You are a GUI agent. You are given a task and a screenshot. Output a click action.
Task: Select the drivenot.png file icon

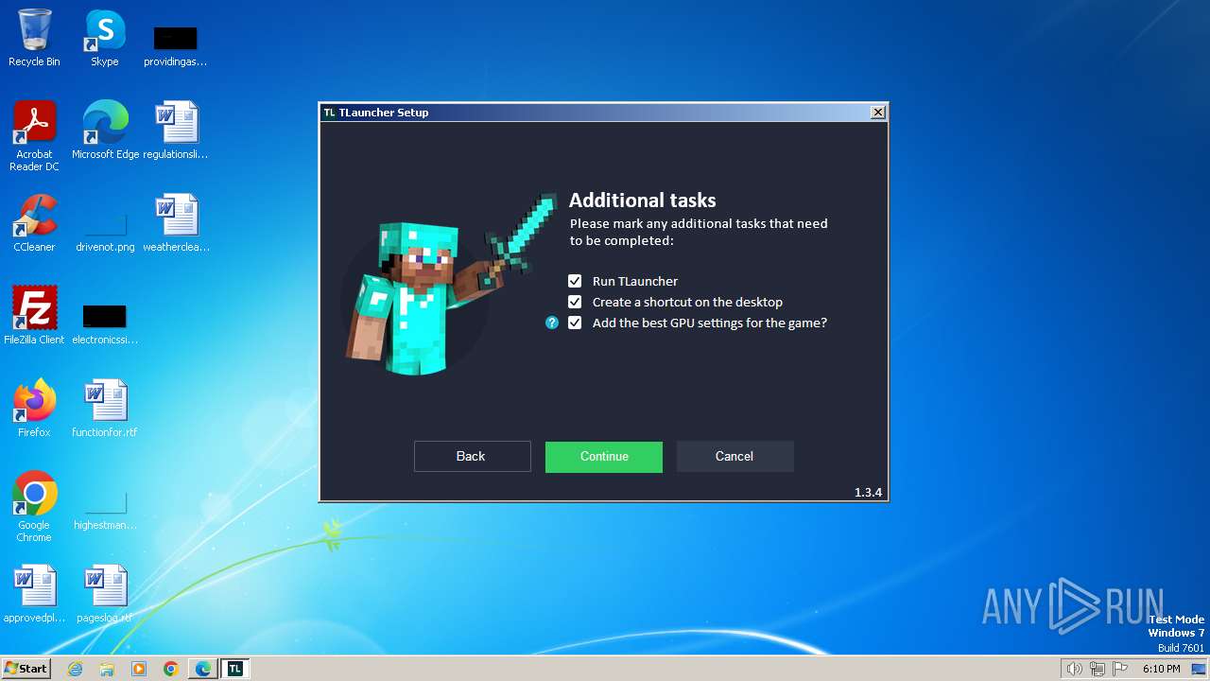105,232
